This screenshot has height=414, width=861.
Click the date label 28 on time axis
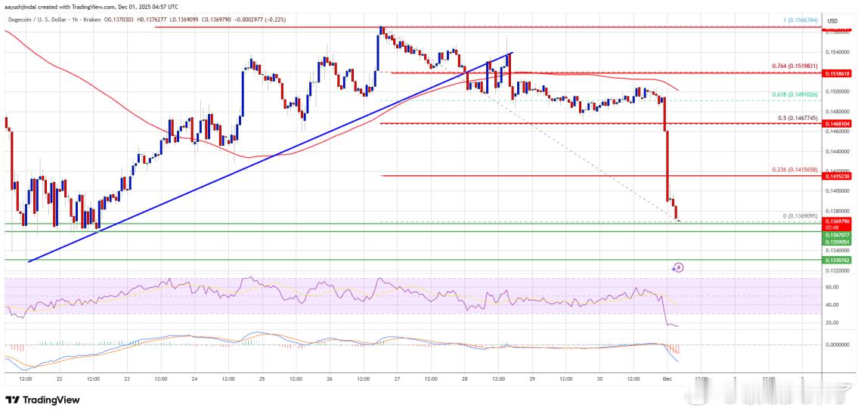tap(465, 378)
